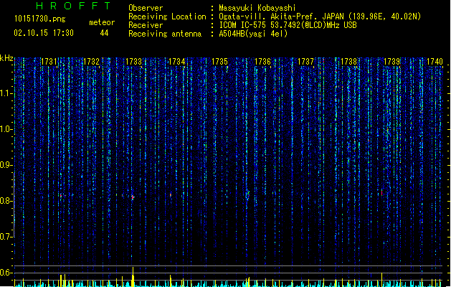The image size is (451, 287).
Task: Click the red meteor echo after 1739
Action: [x=381, y=192]
